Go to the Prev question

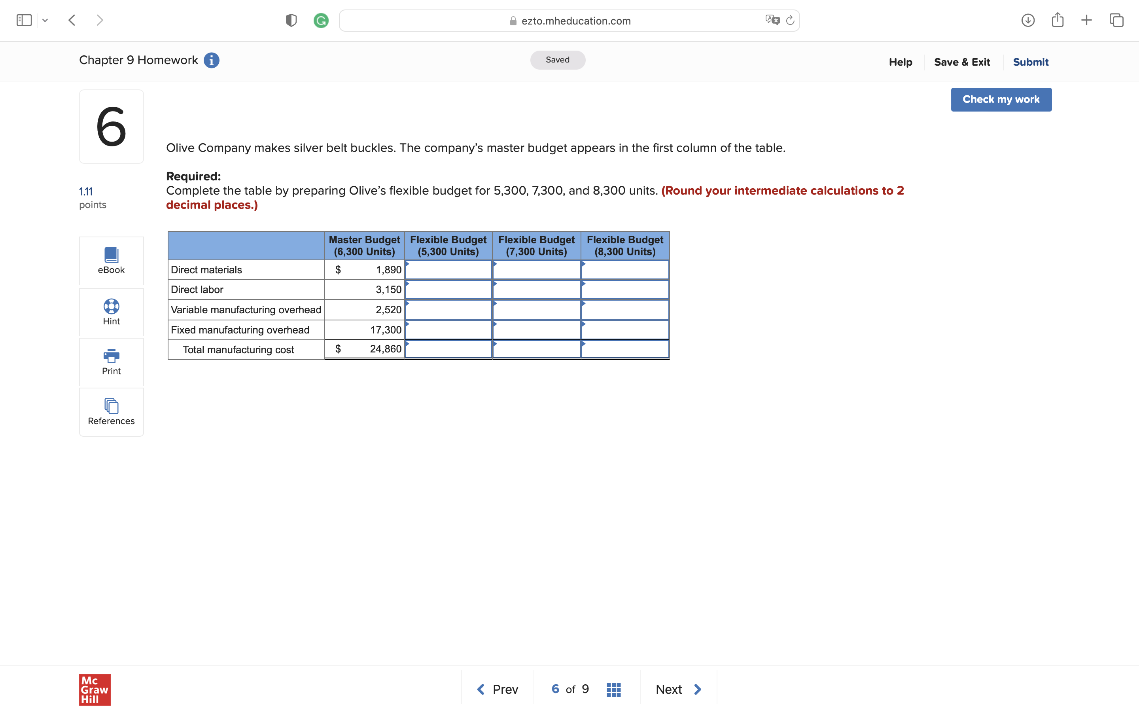click(x=498, y=689)
